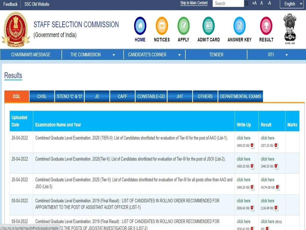Open result PDF icon 346.33 KB
This screenshot has width=306, height=230.
[276, 166]
